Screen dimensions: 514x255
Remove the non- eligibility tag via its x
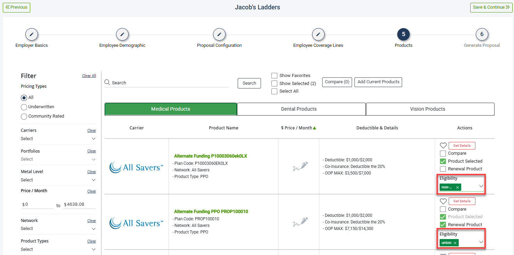457,187
